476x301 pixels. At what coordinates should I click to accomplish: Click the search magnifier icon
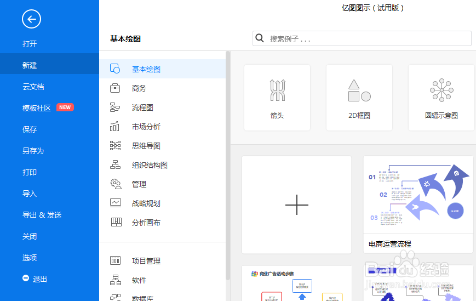[260, 38]
